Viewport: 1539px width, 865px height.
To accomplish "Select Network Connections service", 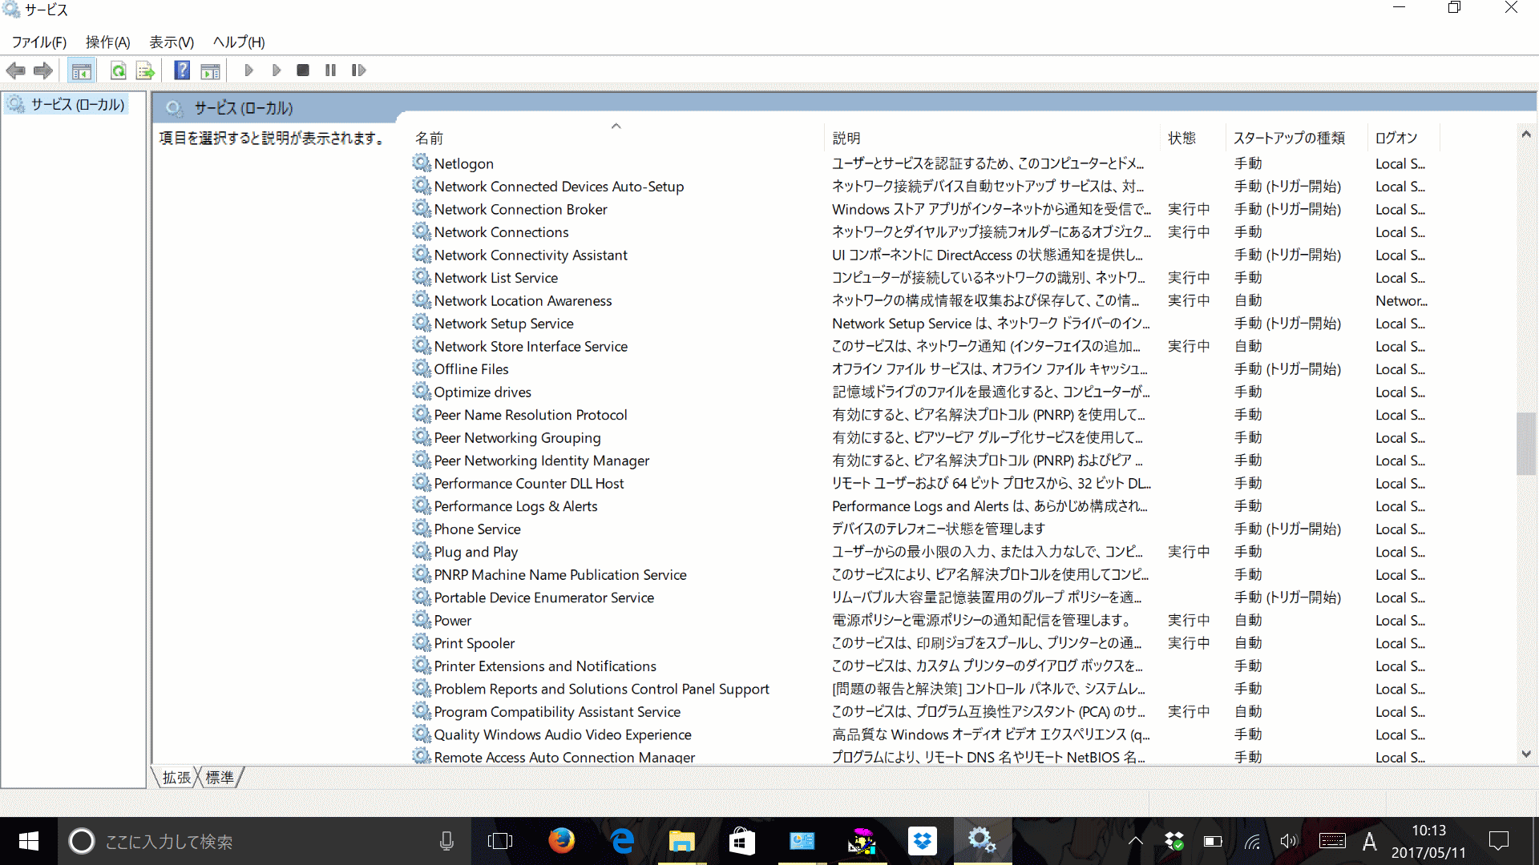I will click(500, 231).
